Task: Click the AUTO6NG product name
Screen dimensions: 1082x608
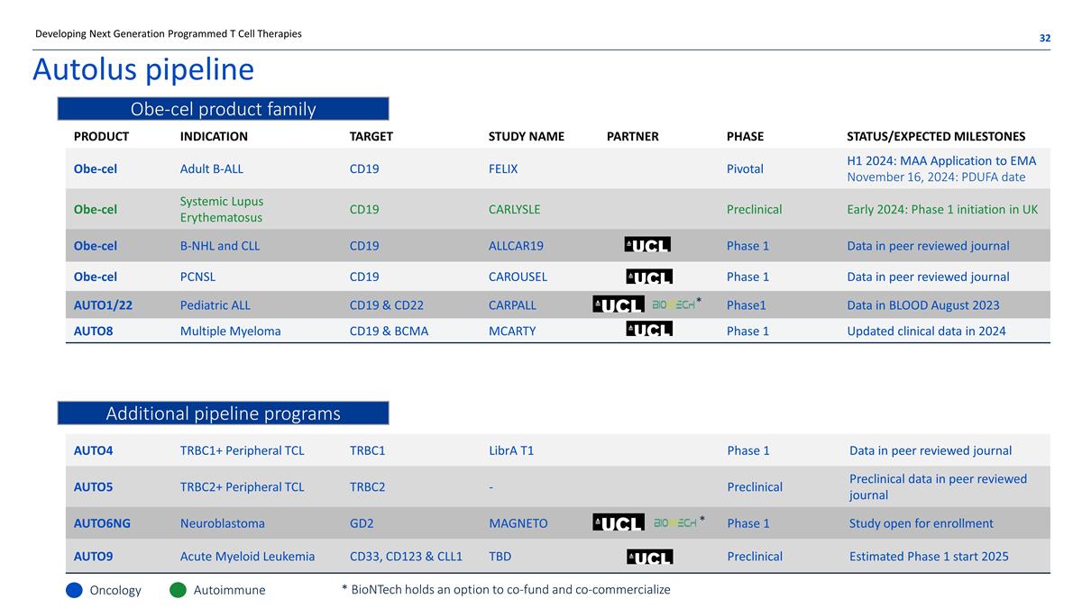Action: tap(102, 523)
